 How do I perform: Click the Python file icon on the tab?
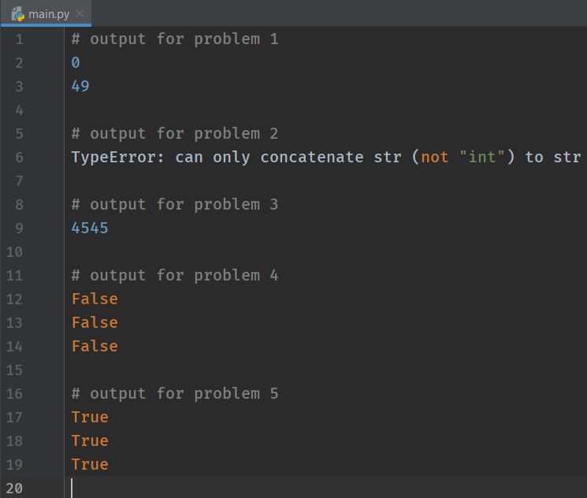(x=17, y=13)
